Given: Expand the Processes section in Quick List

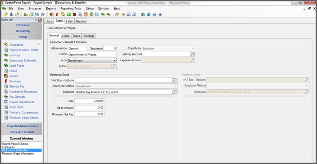Looking at the screenshot, I should [23, 25].
